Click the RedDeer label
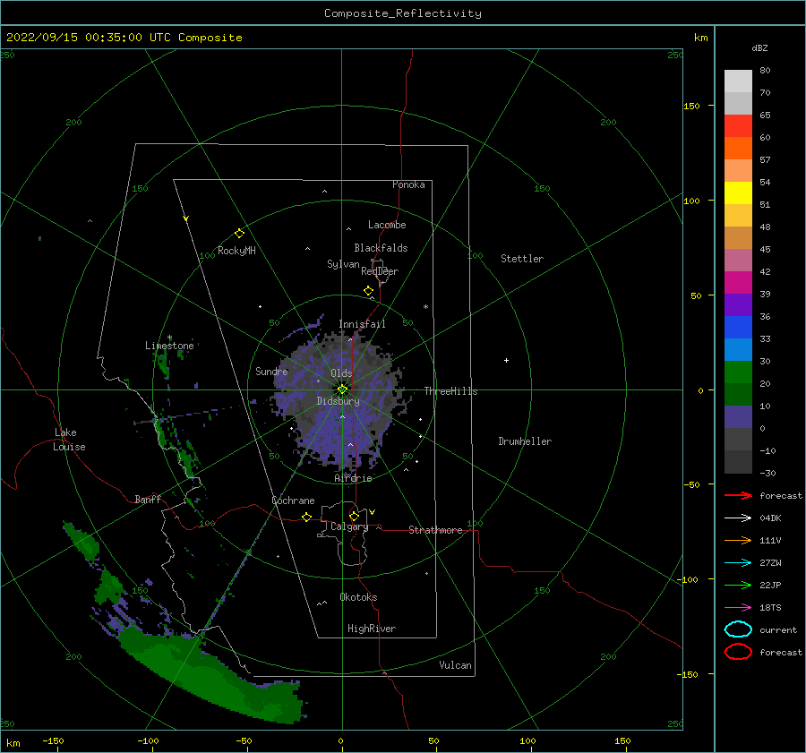806x753 pixels. (x=380, y=271)
